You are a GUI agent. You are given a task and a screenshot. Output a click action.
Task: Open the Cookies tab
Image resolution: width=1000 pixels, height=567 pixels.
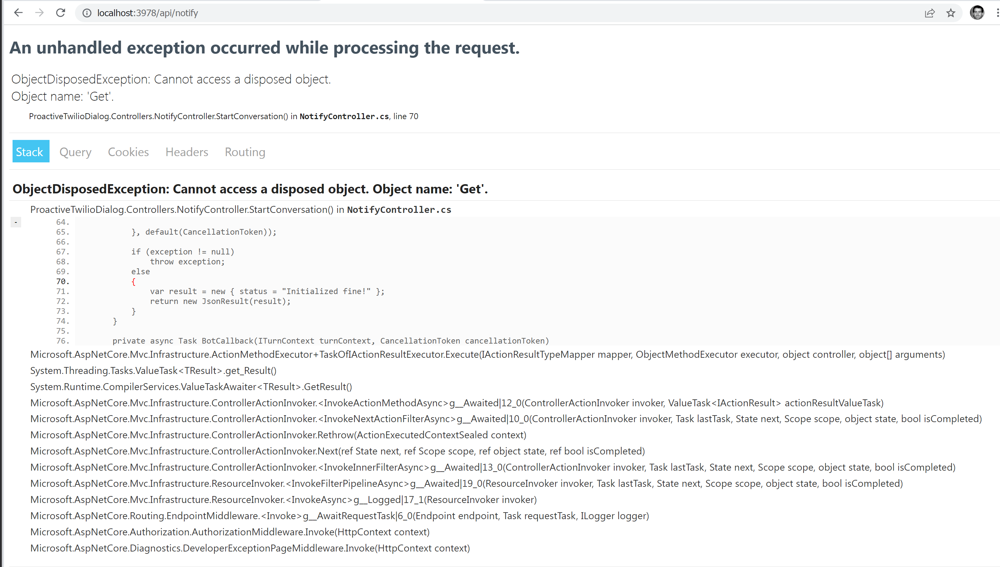point(128,152)
